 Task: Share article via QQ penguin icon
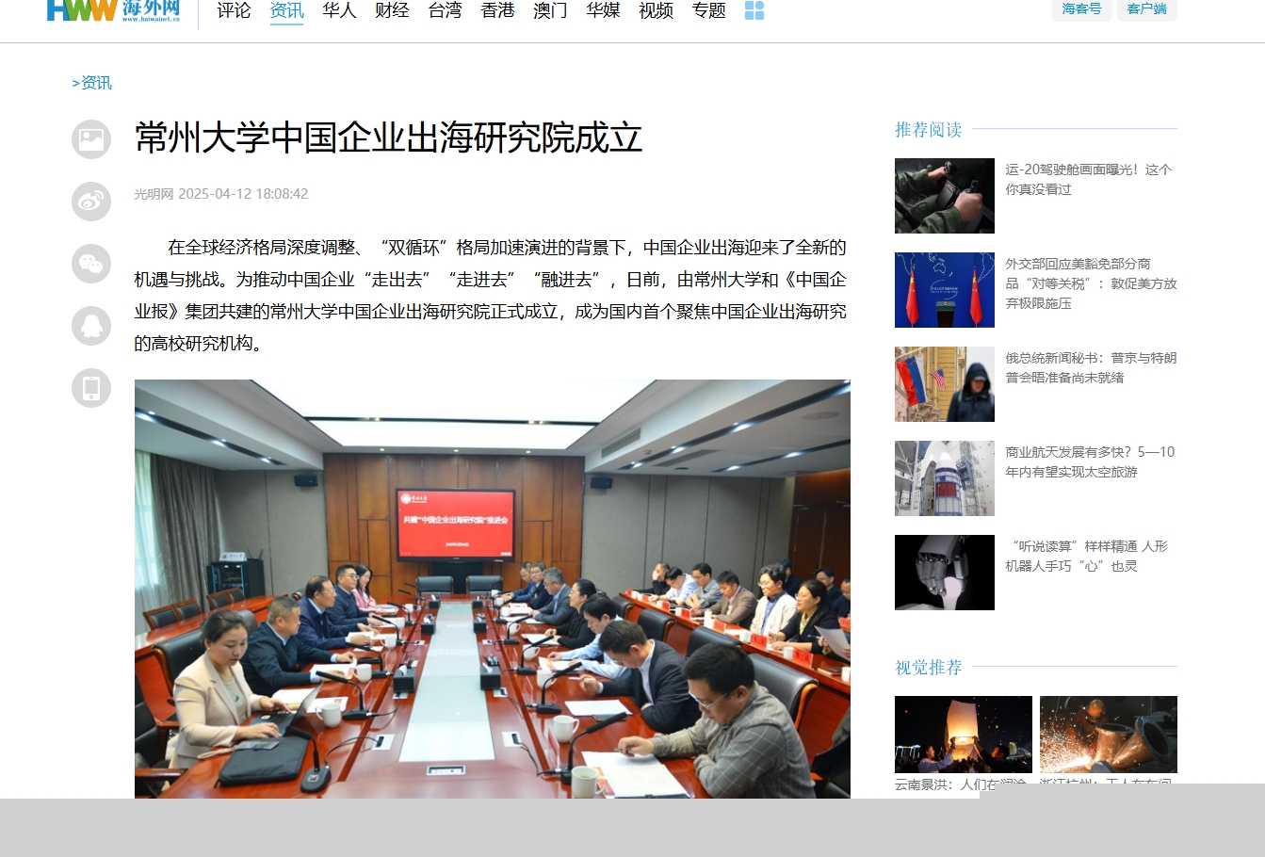click(91, 326)
